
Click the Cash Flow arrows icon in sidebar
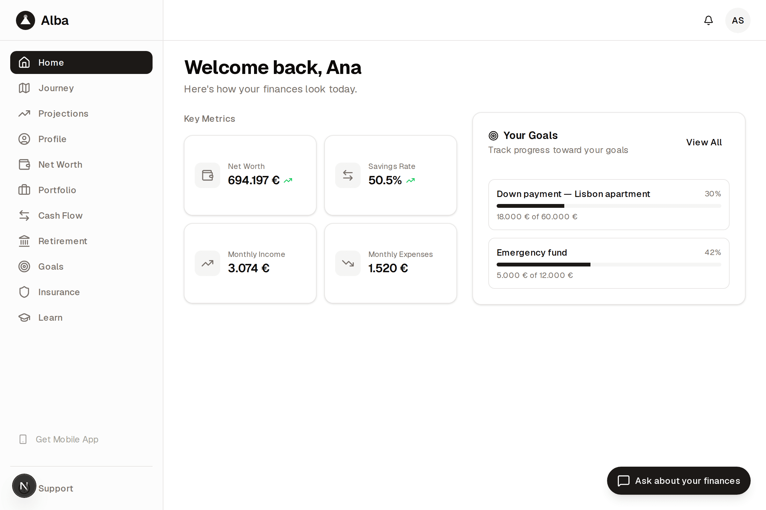point(24,215)
